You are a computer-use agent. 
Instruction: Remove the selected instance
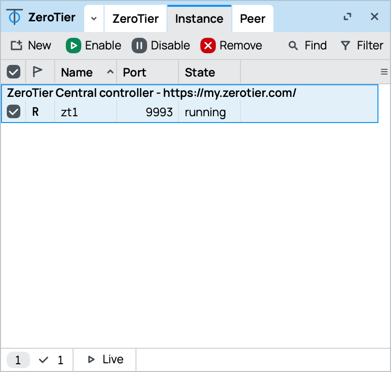pyautogui.click(x=231, y=46)
